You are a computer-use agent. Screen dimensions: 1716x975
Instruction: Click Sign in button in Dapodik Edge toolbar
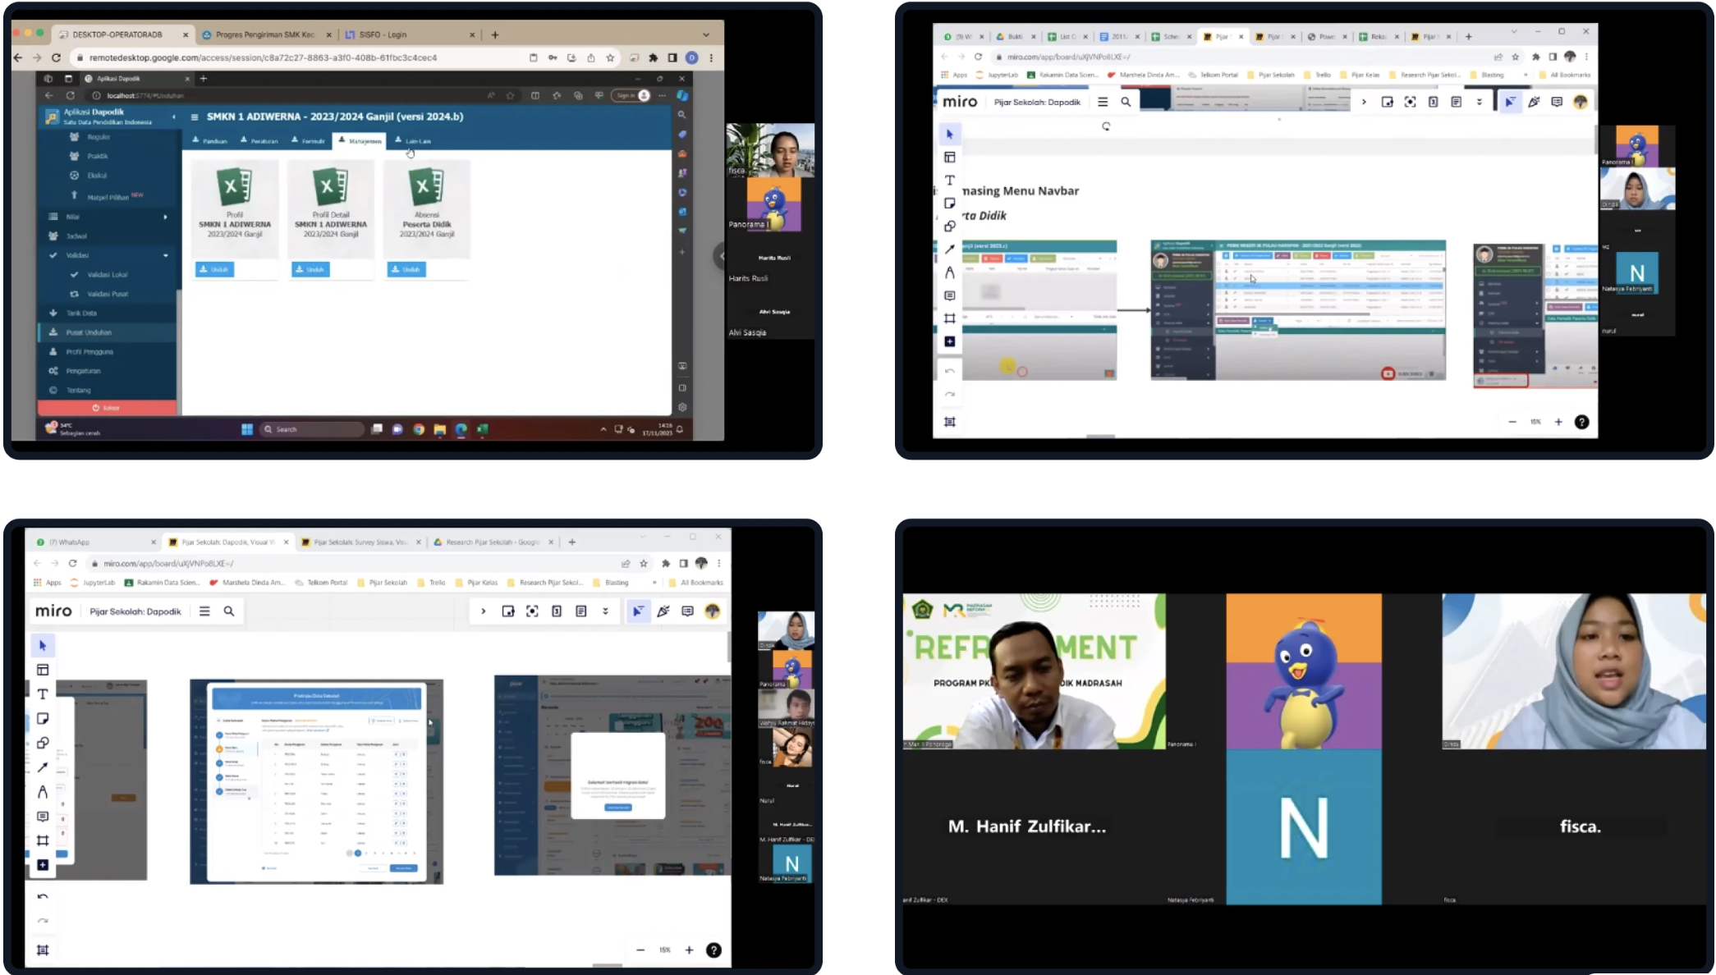point(631,95)
